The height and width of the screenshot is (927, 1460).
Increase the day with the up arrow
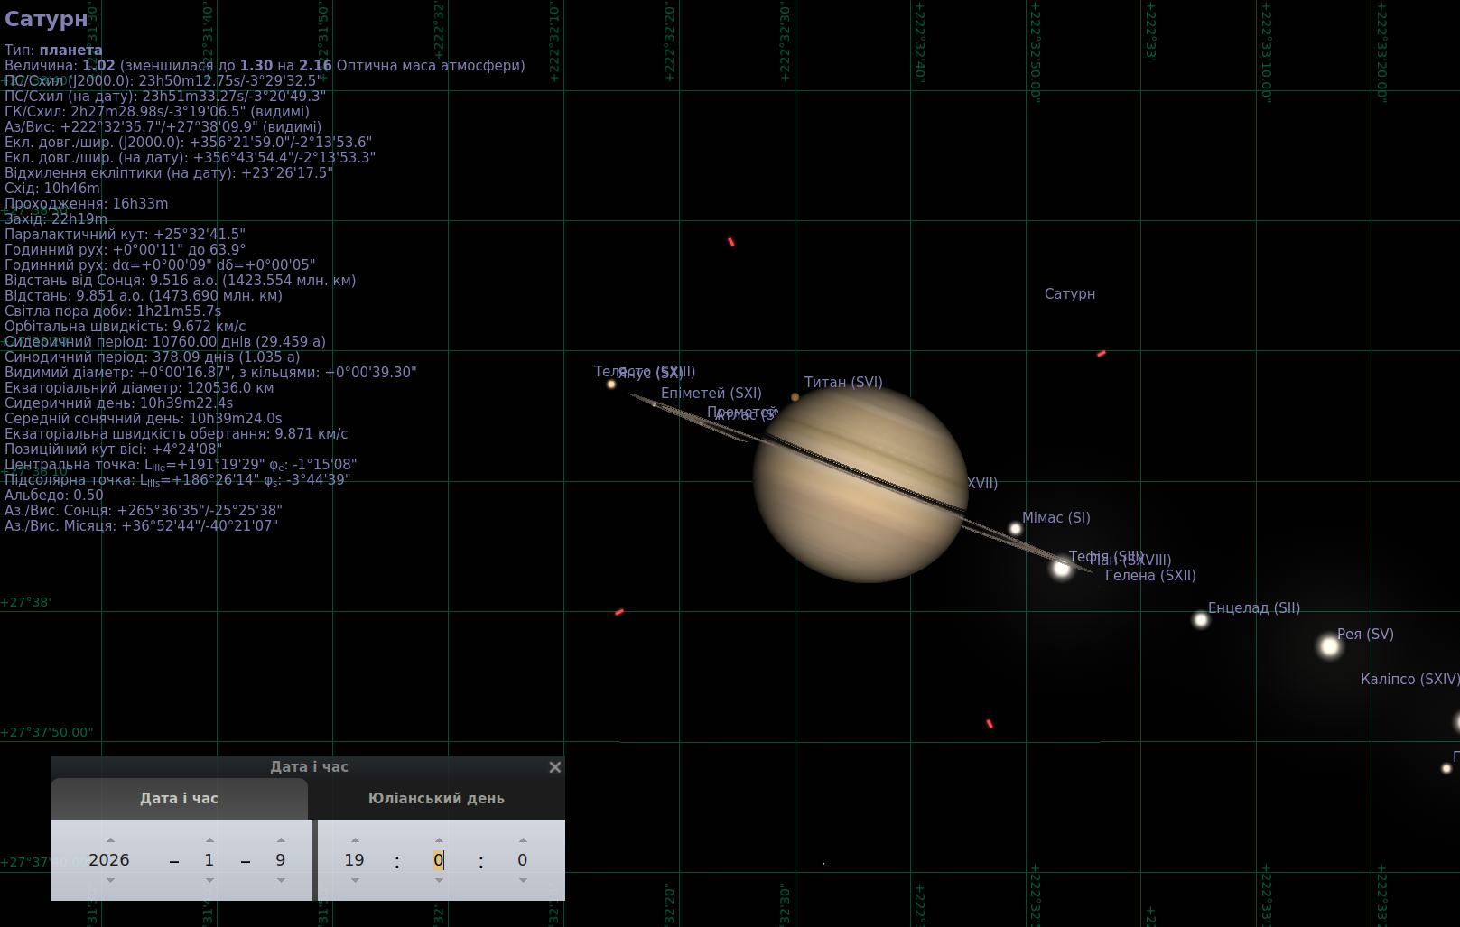(281, 840)
